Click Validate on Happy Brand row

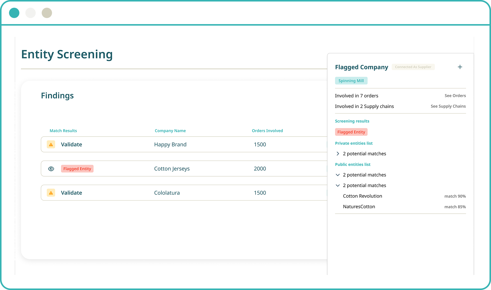click(x=71, y=145)
